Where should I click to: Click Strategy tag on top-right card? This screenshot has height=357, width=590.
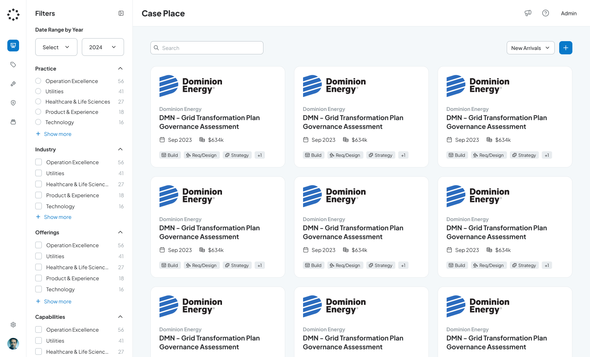[x=524, y=155]
